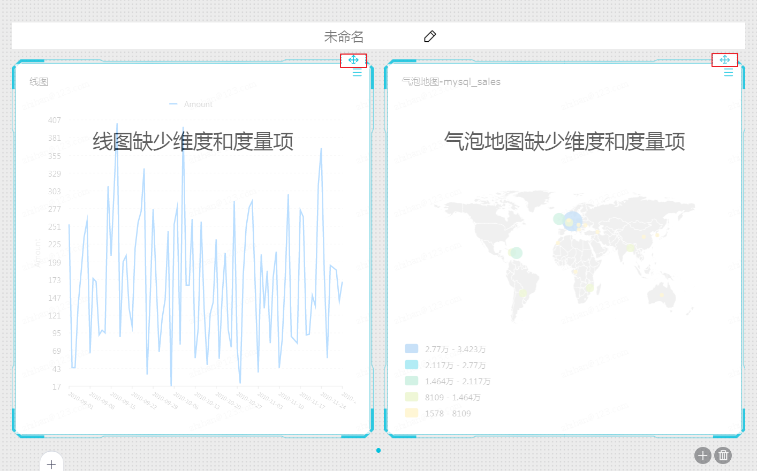Click the page indicator dot below the panels
This screenshot has width=757, height=471.
click(378, 450)
